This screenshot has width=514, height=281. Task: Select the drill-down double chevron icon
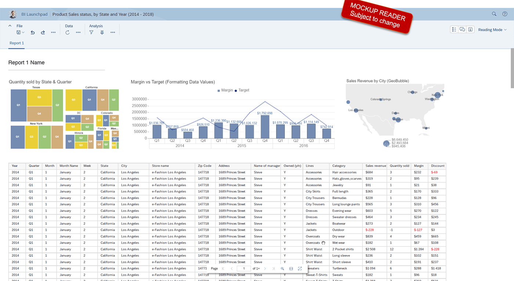click(102, 32)
